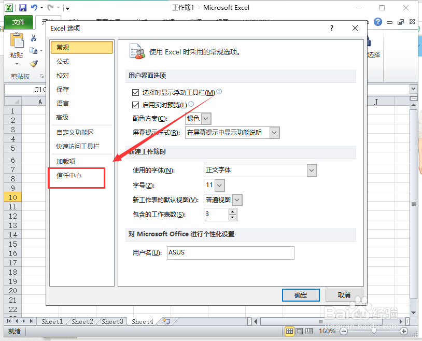Click the 100% zoom level text
The image size is (422, 341).
click(x=327, y=331)
